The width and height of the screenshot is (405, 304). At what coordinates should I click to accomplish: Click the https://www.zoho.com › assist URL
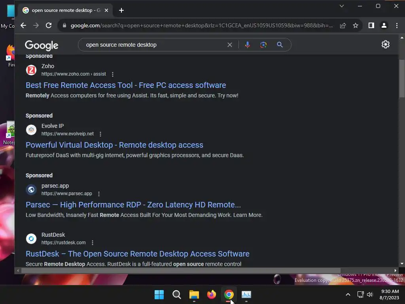coord(74,74)
